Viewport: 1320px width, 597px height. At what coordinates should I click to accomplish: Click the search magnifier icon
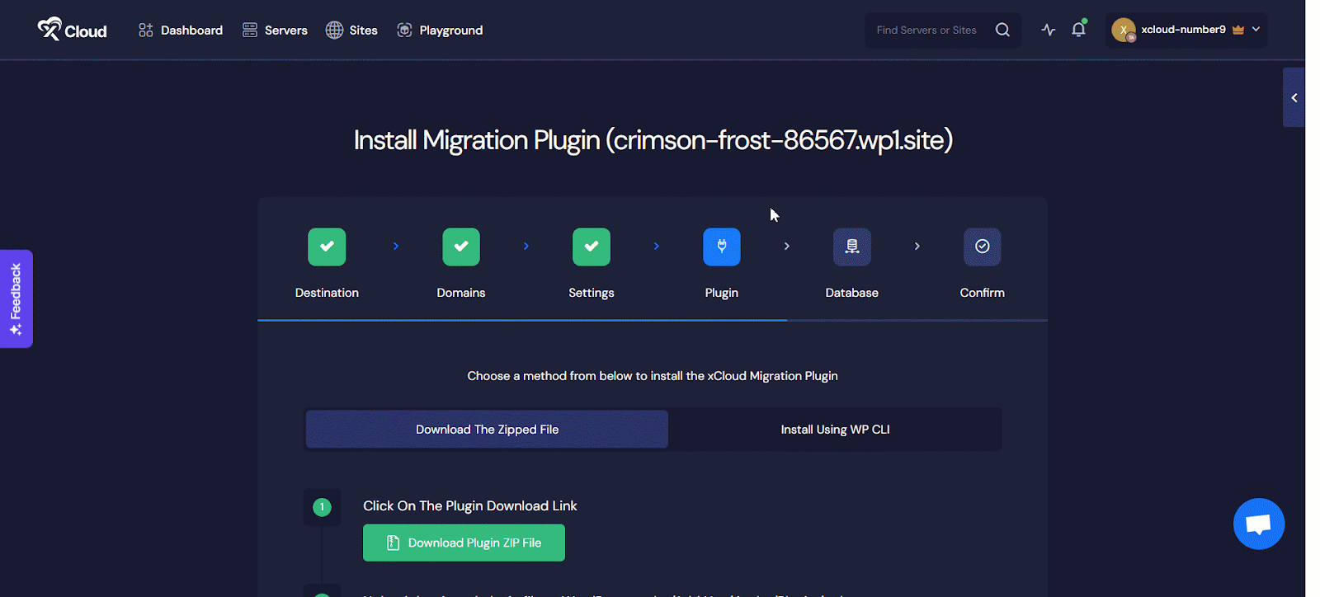[1002, 30]
